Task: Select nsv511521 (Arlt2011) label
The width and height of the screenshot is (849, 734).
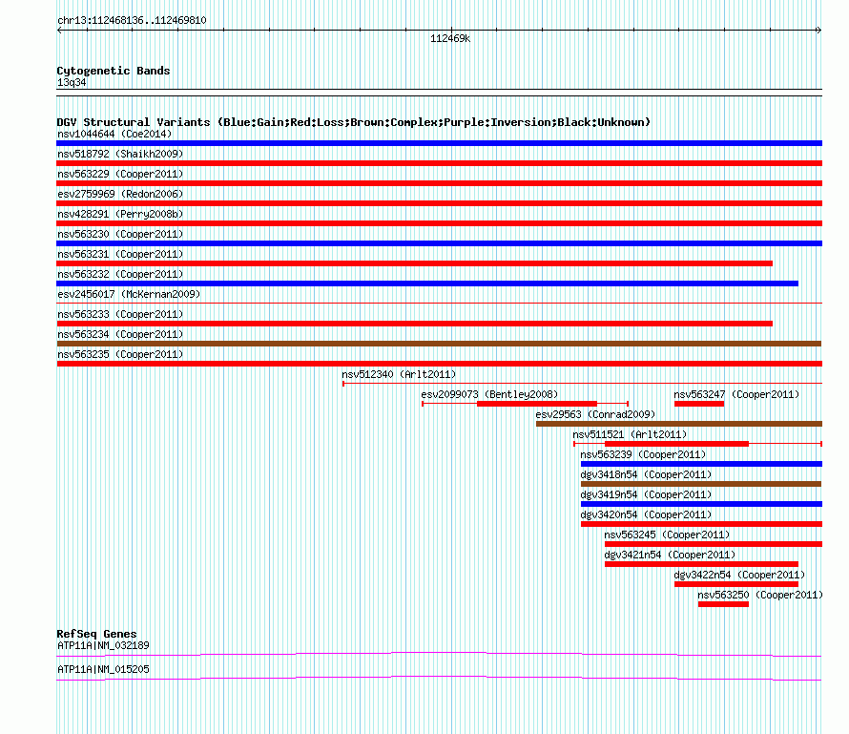Action: click(x=630, y=434)
